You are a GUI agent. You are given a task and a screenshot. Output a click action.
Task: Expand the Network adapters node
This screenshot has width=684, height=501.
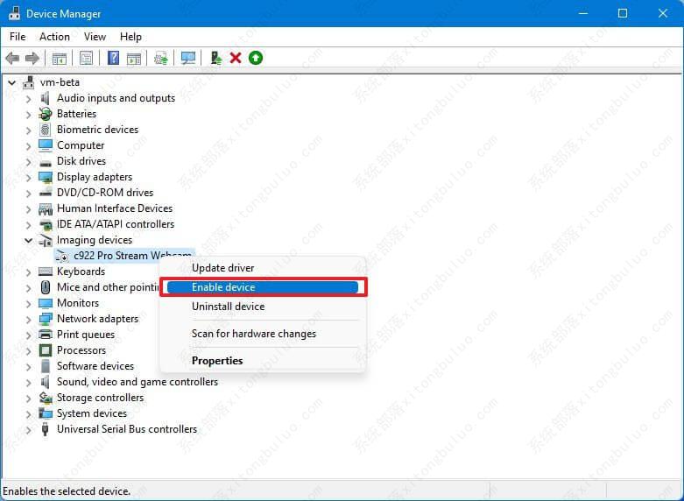pos(28,319)
